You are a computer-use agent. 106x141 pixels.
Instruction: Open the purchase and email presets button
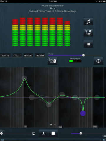(52, 61)
